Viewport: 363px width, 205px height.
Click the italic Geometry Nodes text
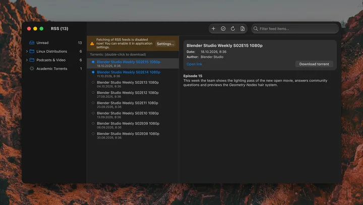click(243, 85)
